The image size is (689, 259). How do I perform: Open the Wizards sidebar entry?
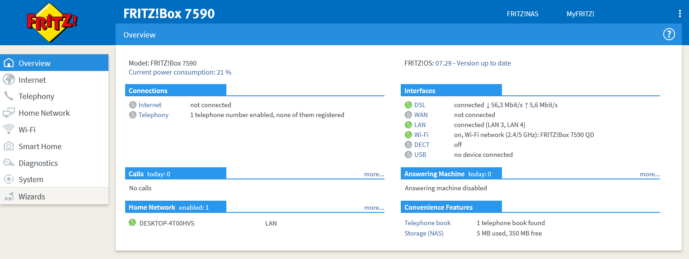coord(54,197)
